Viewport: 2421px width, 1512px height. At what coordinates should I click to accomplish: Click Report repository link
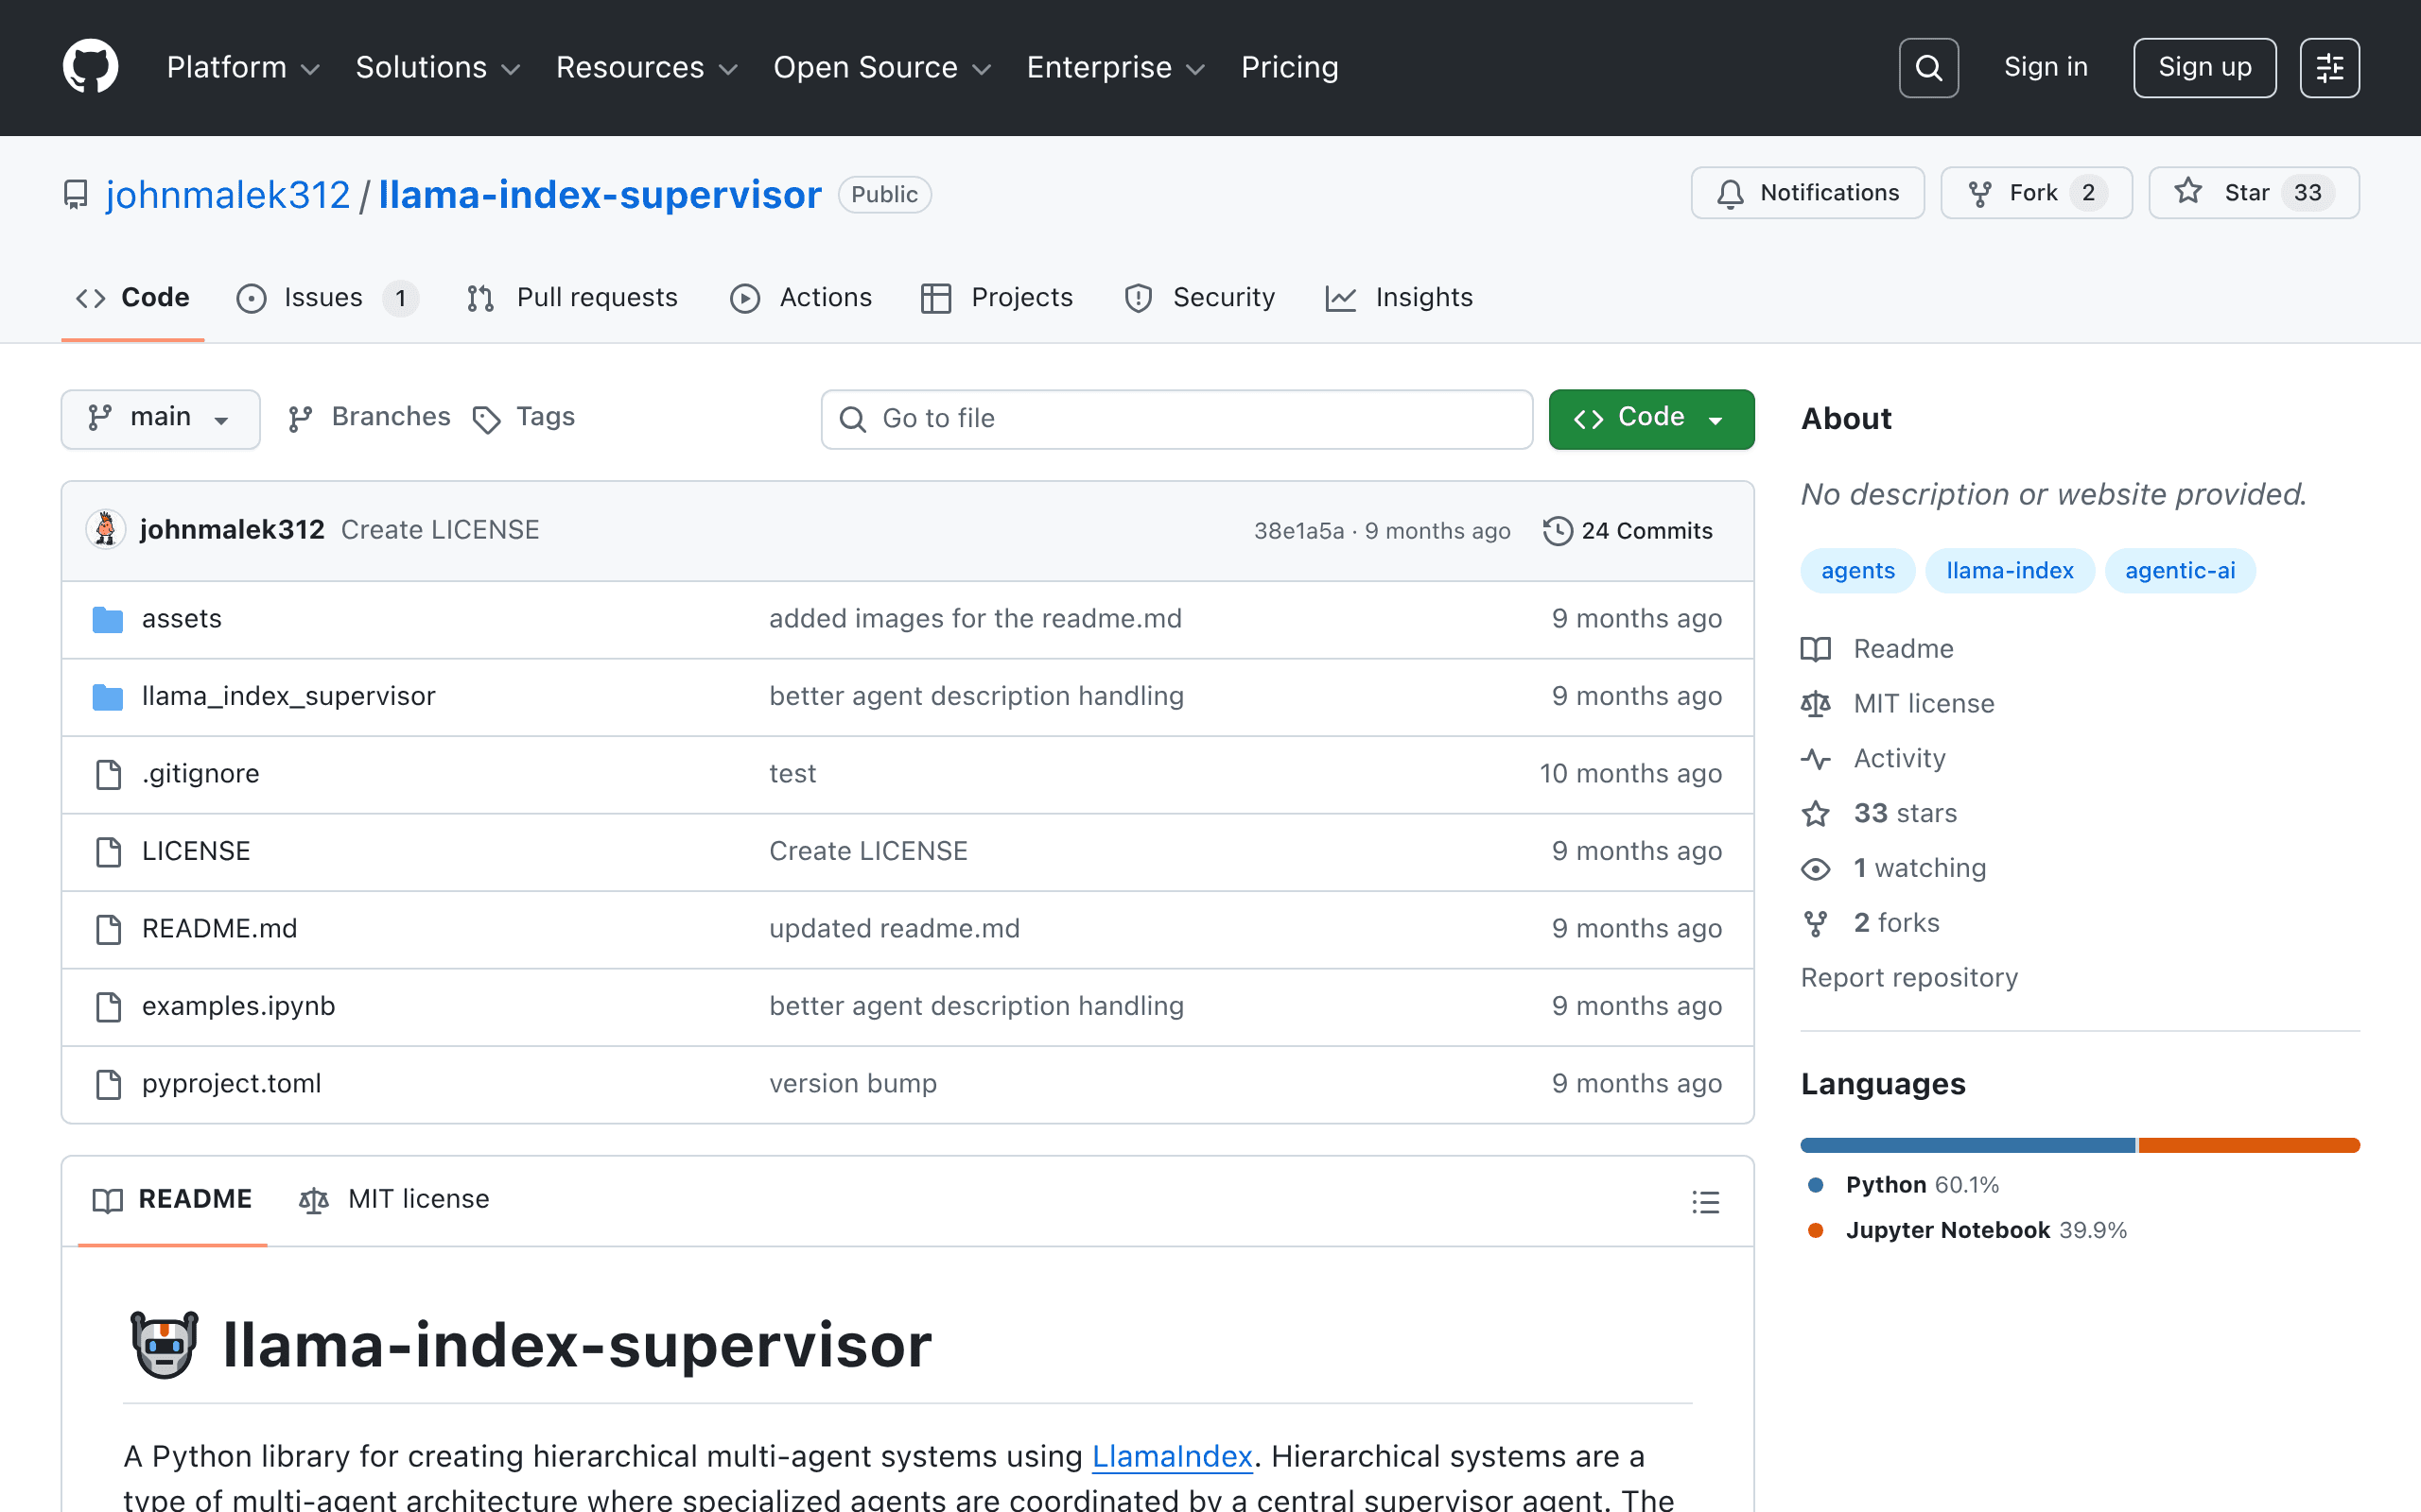(1908, 978)
